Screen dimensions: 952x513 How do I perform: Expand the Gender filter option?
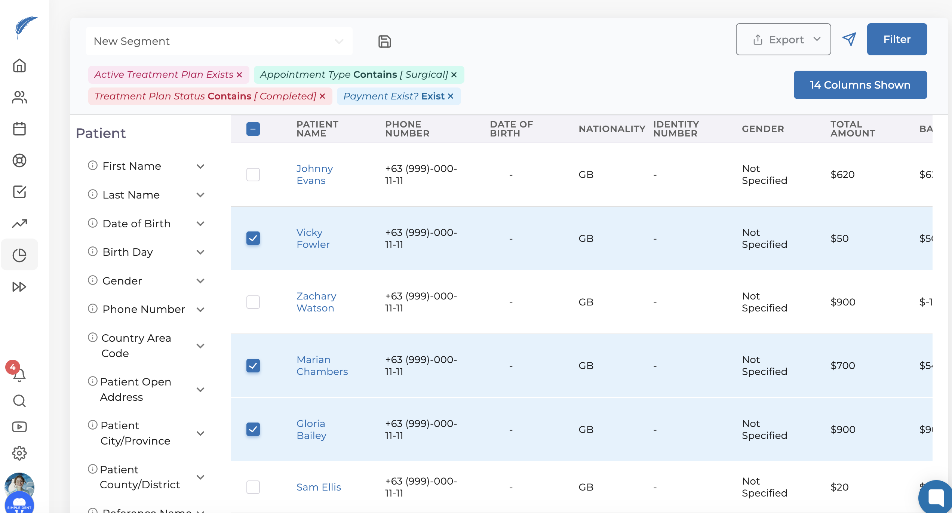200,281
